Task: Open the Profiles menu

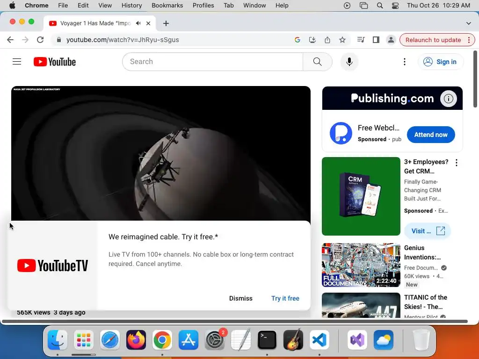Action: [203, 5]
